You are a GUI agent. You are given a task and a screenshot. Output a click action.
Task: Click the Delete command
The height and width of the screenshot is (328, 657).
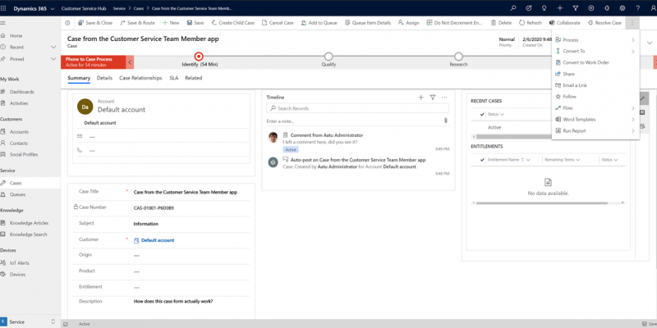501,23
